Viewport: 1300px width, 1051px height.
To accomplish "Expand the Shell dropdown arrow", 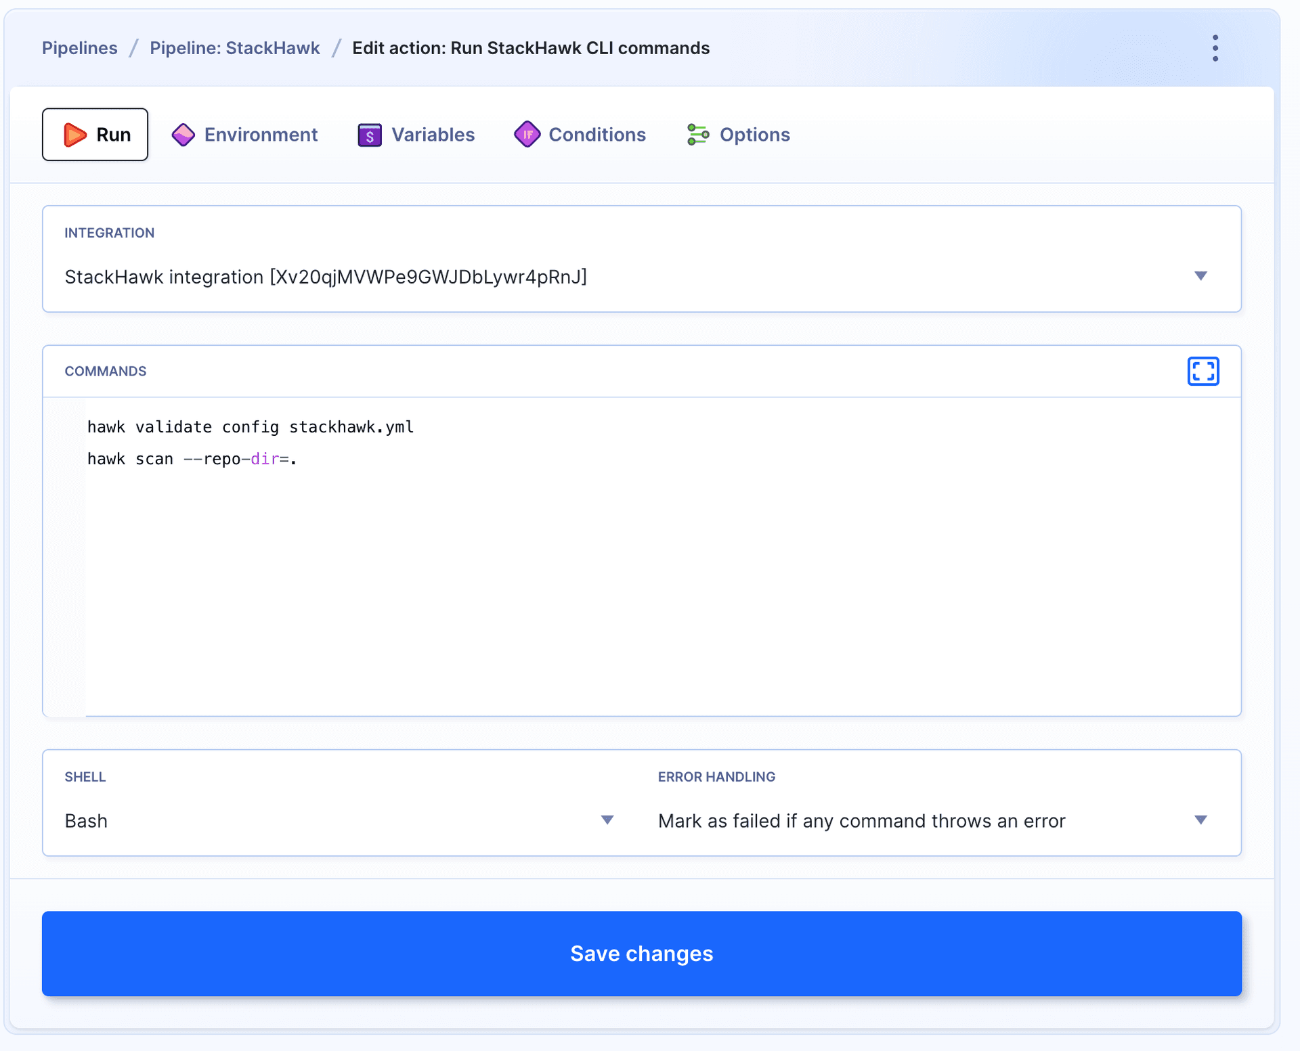I will coord(607,820).
